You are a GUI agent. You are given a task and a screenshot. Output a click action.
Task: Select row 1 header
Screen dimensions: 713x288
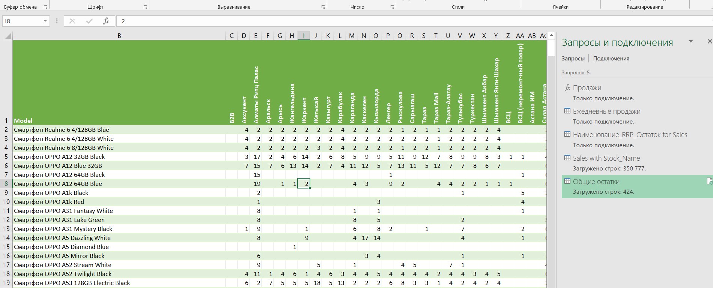click(6, 83)
